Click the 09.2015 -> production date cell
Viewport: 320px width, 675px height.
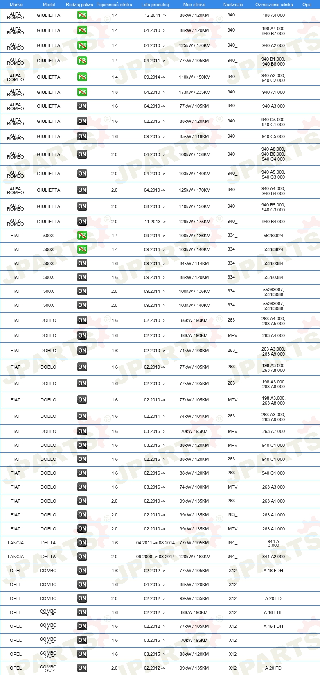coord(155,136)
